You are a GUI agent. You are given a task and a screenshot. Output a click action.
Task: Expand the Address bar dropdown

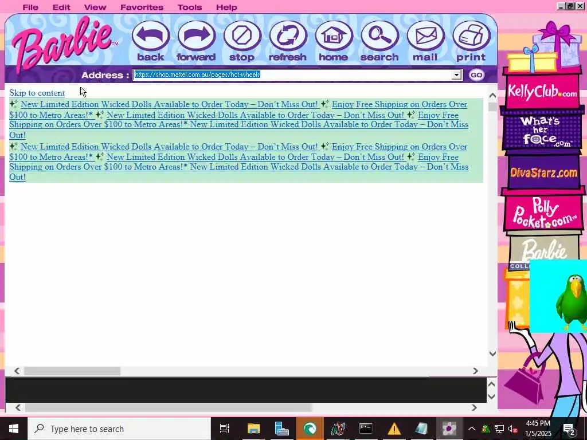[456, 75]
